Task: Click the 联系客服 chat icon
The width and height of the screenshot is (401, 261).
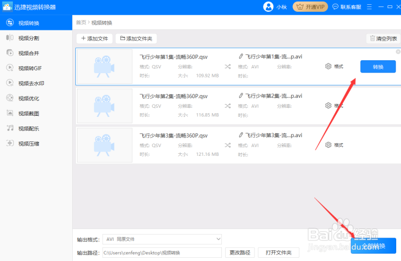Action: pos(335,6)
